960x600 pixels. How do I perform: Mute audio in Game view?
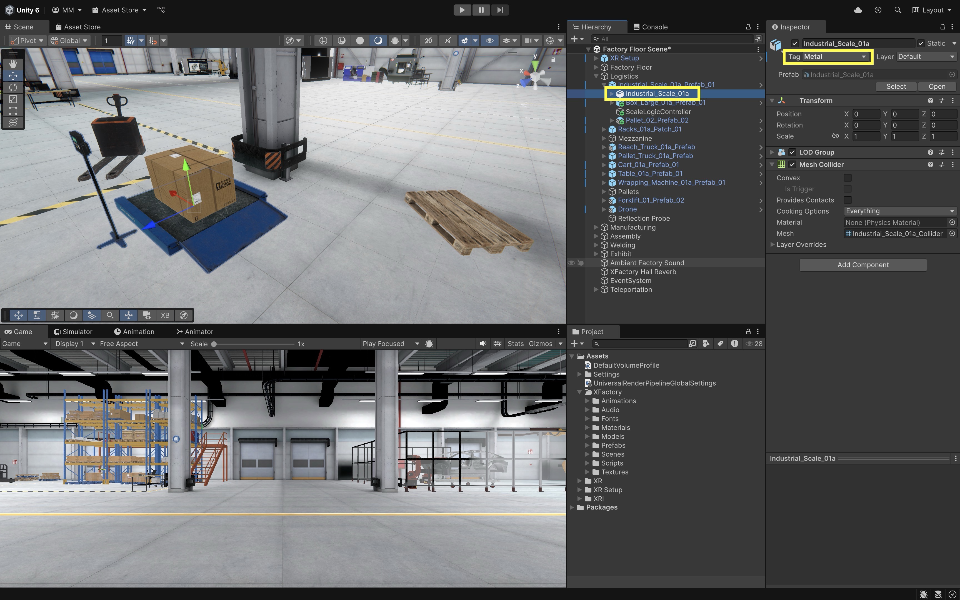coord(482,344)
